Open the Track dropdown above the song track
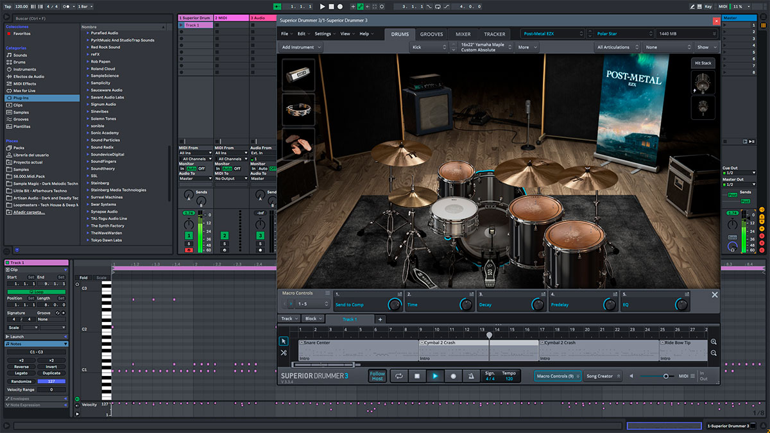 click(289, 319)
